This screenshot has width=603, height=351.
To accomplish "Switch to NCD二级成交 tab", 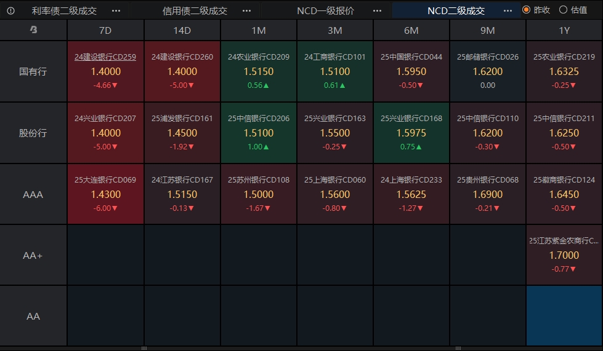I will point(456,10).
